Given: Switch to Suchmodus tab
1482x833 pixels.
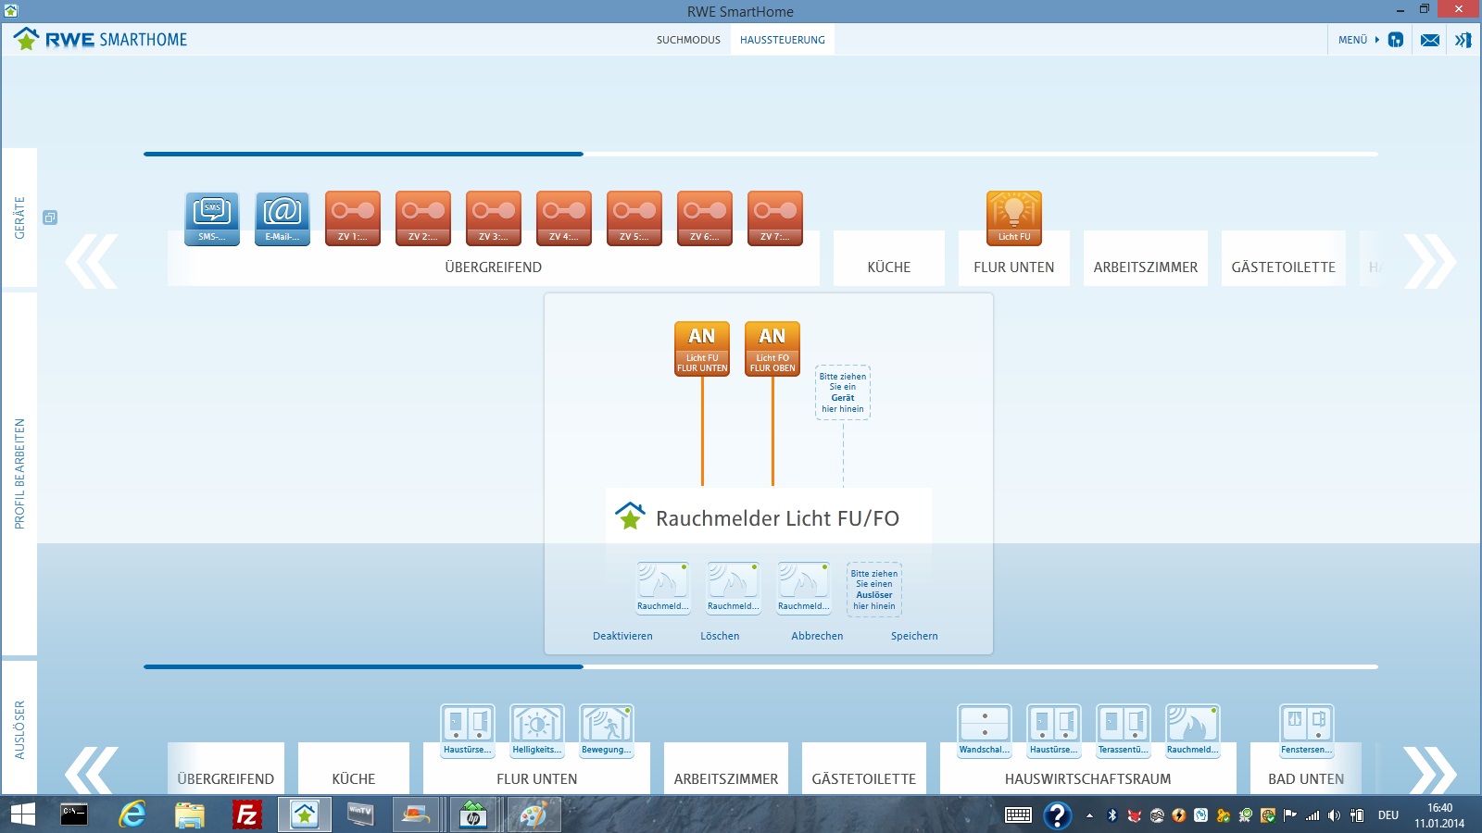Looking at the screenshot, I should [x=688, y=40].
